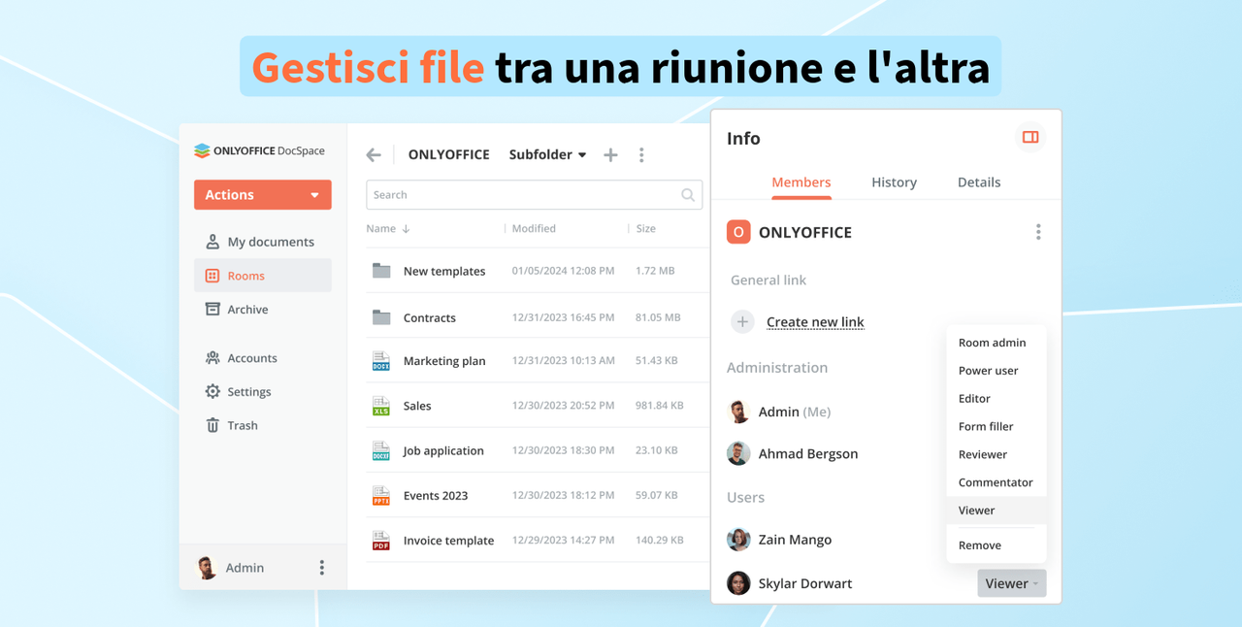Click the search magnifier icon

pos(688,195)
